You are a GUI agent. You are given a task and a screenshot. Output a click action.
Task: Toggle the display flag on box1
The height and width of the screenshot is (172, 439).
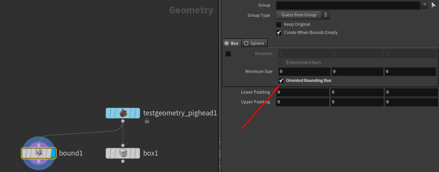click(x=137, y=153)
